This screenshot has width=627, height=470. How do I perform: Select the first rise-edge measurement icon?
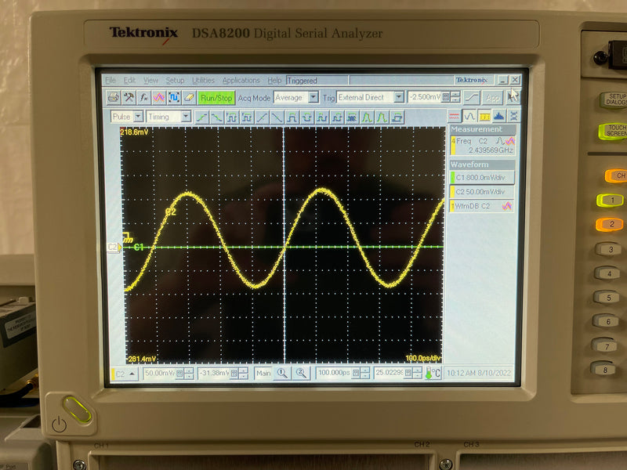[x=203, y=117]
